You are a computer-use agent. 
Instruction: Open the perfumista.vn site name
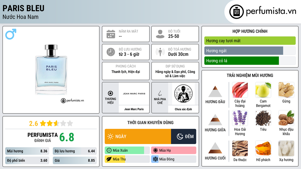click(x=271, y=11)
